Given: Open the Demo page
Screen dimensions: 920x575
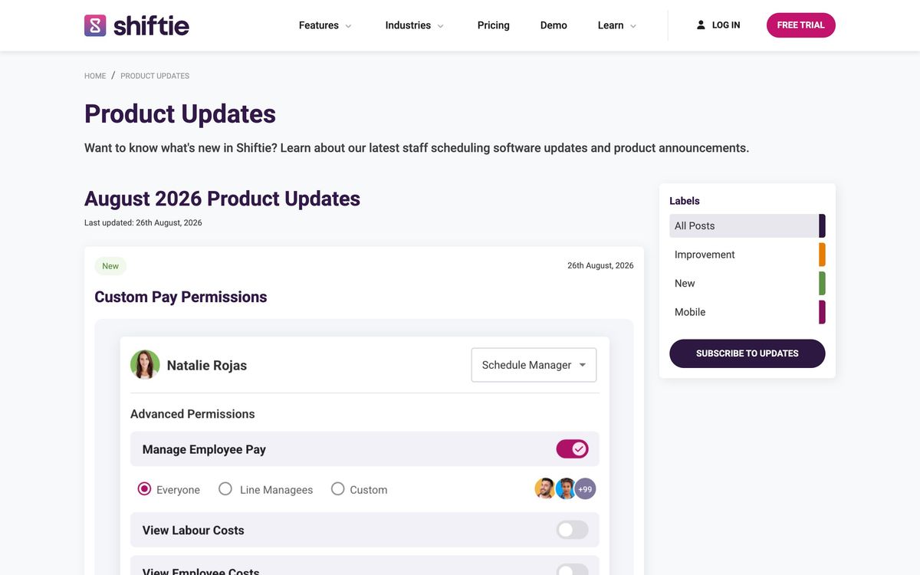Looking at the screenshot, I should point(554,25).
